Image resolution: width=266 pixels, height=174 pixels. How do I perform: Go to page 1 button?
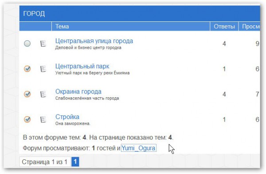tap(75, 162)
